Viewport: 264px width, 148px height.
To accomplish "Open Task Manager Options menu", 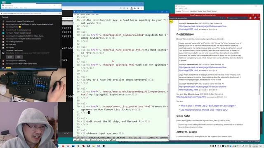I will coord(181,9).
